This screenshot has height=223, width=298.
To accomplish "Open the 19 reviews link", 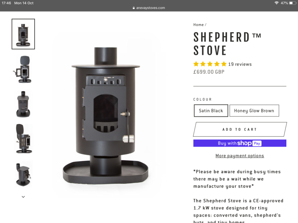I will coord(240,64).
